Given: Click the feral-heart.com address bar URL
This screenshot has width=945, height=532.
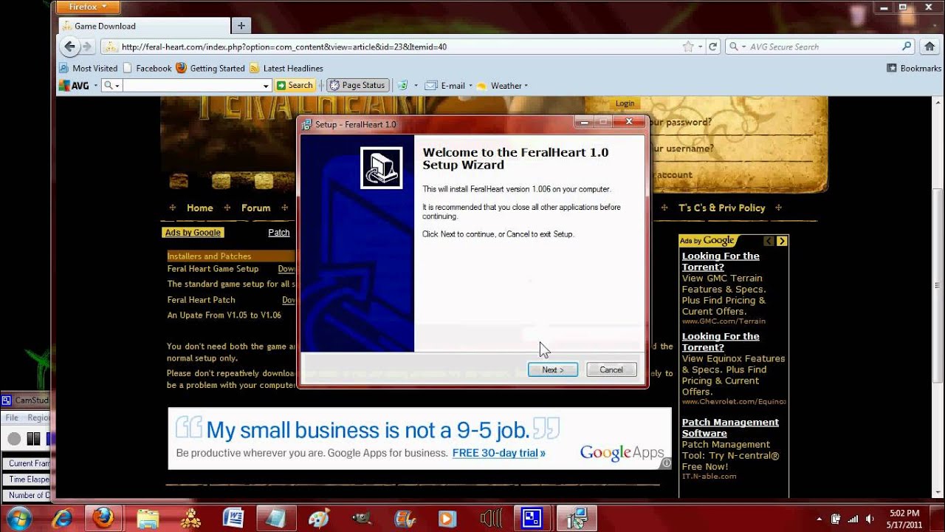Looking at the screenshot, I should [x=284, y=47].
